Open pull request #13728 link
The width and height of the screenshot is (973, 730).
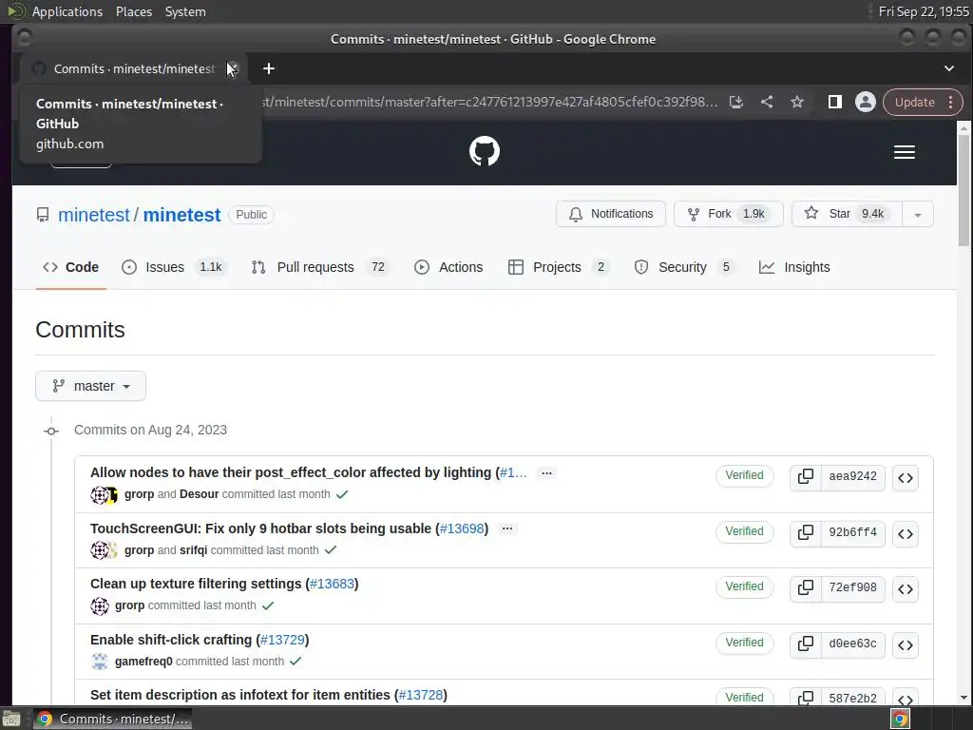tap(421, 695)
